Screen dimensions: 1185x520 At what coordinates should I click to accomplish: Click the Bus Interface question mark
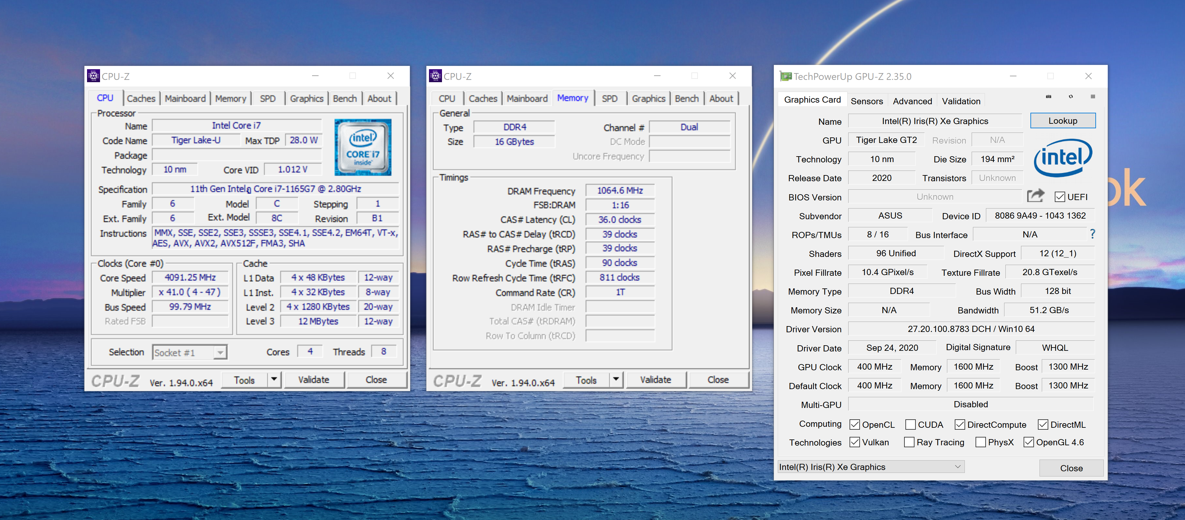click(1092, 234)
